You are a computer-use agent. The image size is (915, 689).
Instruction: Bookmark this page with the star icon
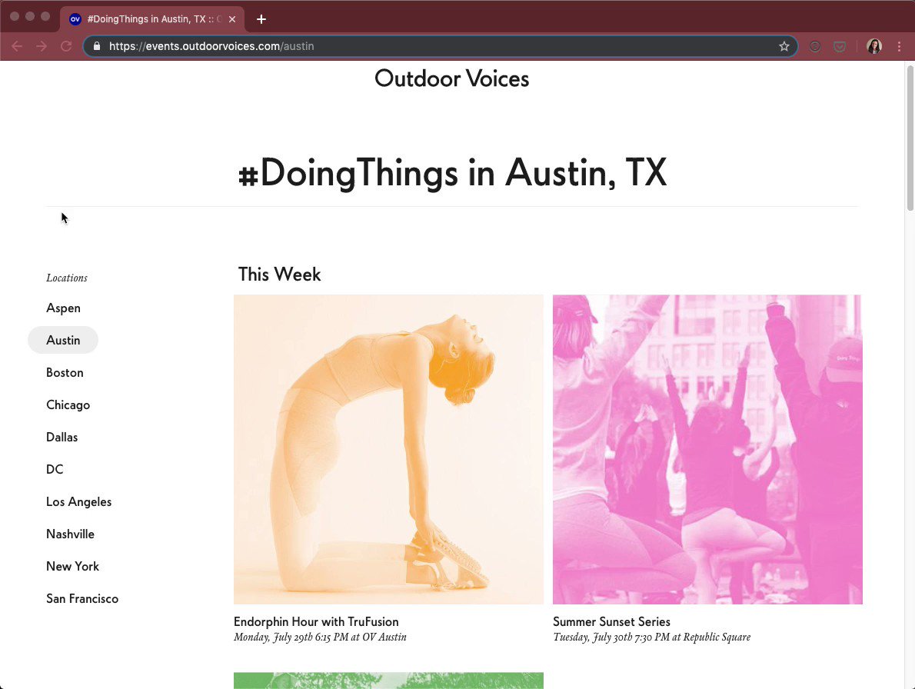(x=784, y=46)
